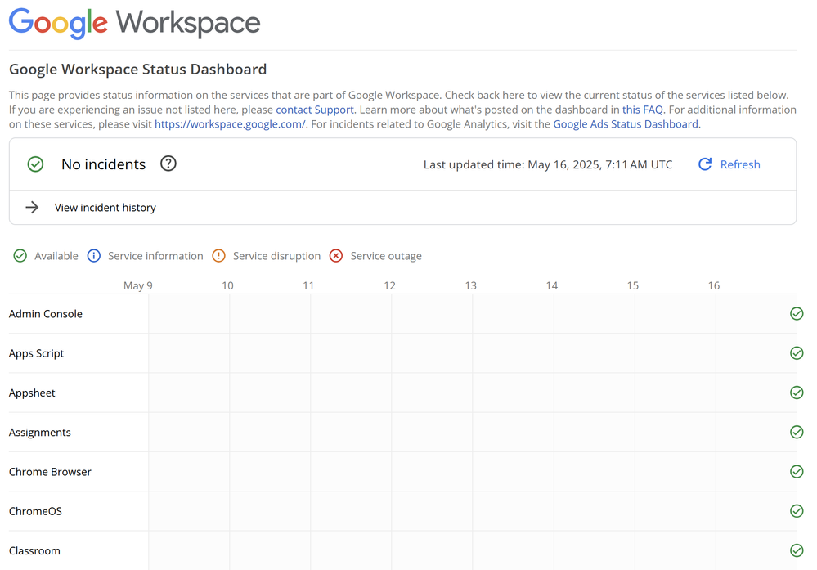Click Appsheet available status icon

click(797, 393)
